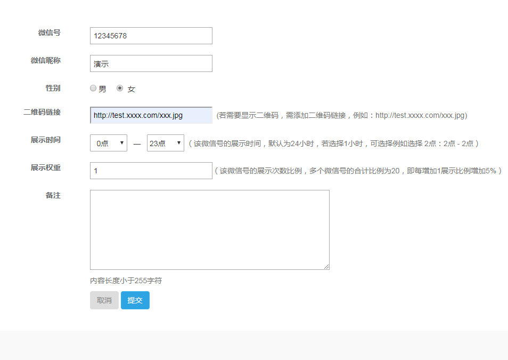Click the 备注 label
Screen dimensions: 508x360
(x=53, y=195)
